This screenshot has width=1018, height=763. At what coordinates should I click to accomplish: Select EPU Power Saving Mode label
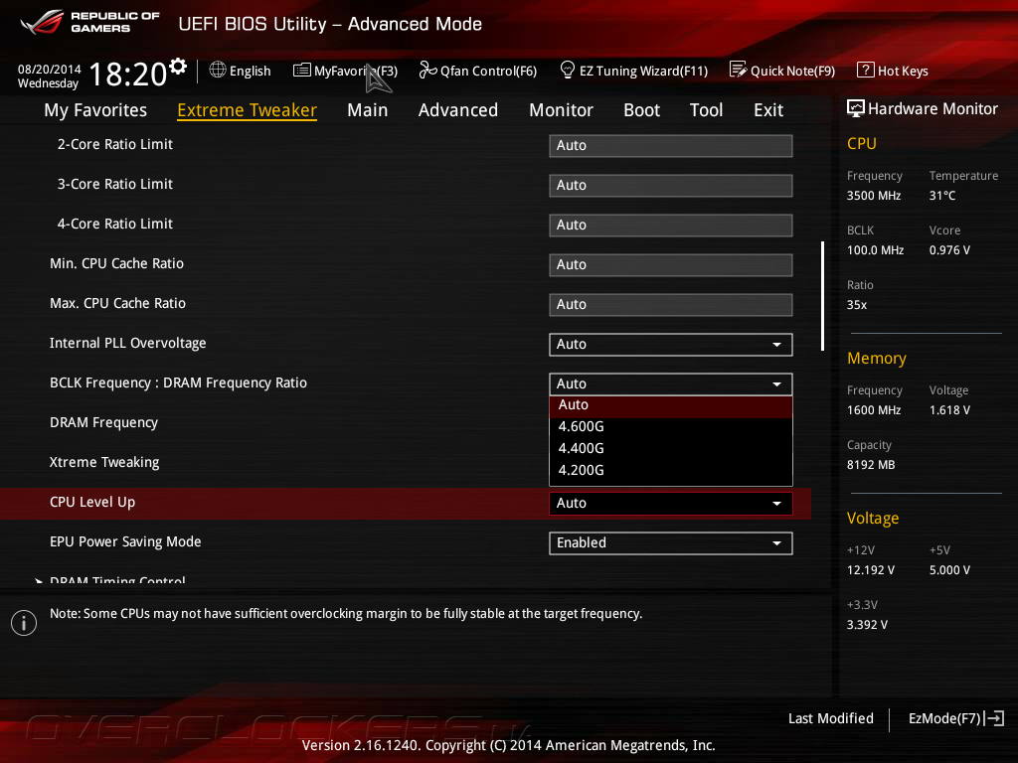[125, 541]
